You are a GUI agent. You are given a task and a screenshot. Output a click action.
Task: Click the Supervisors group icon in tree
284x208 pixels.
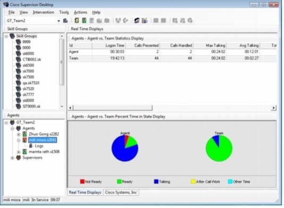19,158
